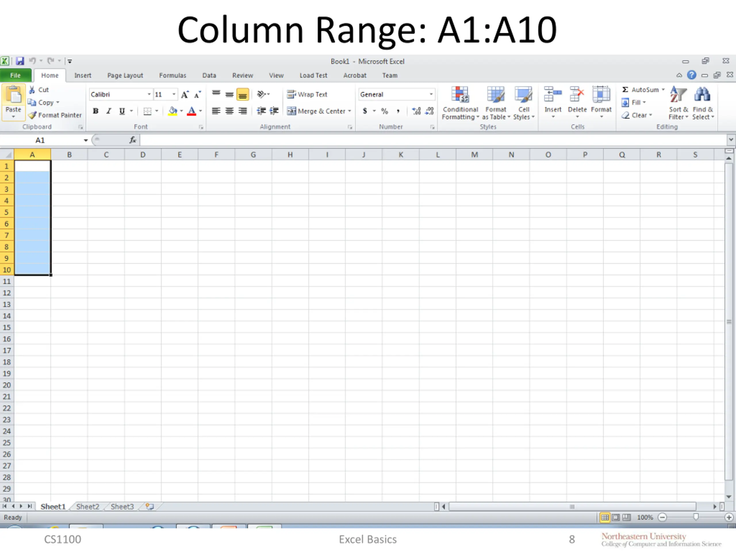This screenshot has height=552, width=736.
Task: Click the Format Painter brush icon
Action: coord(32,116)
